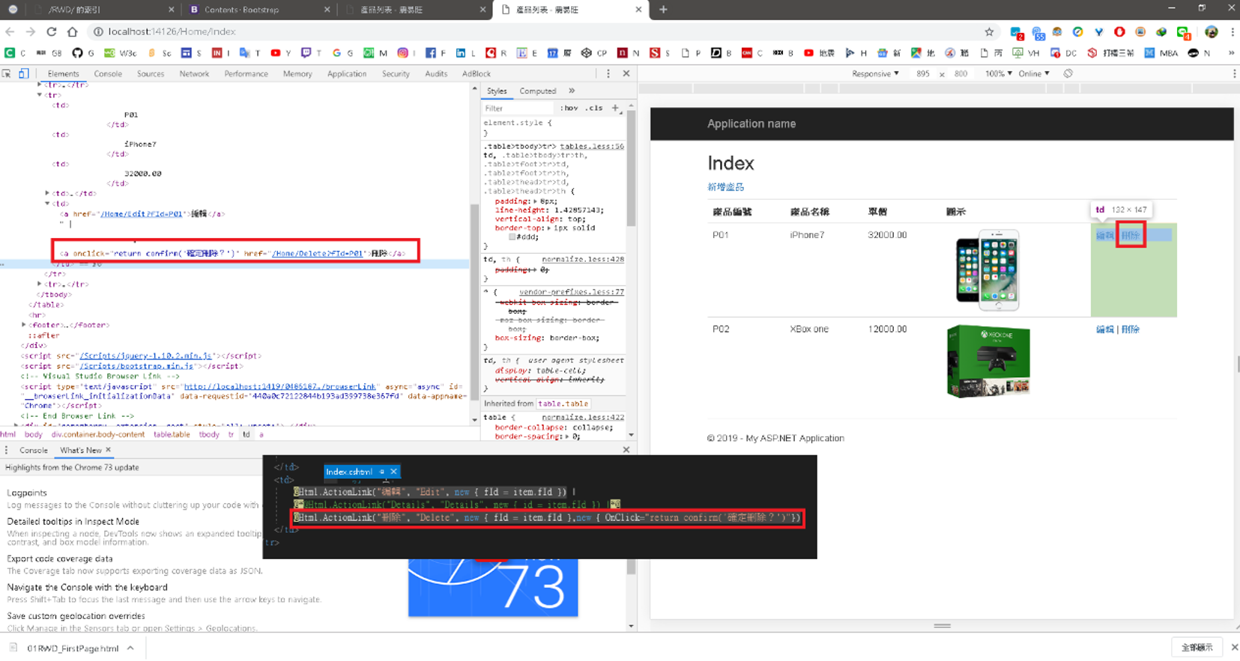Click the Application name navbar brand
This screenshot has width=1240, height=661.
click(751, 124)
